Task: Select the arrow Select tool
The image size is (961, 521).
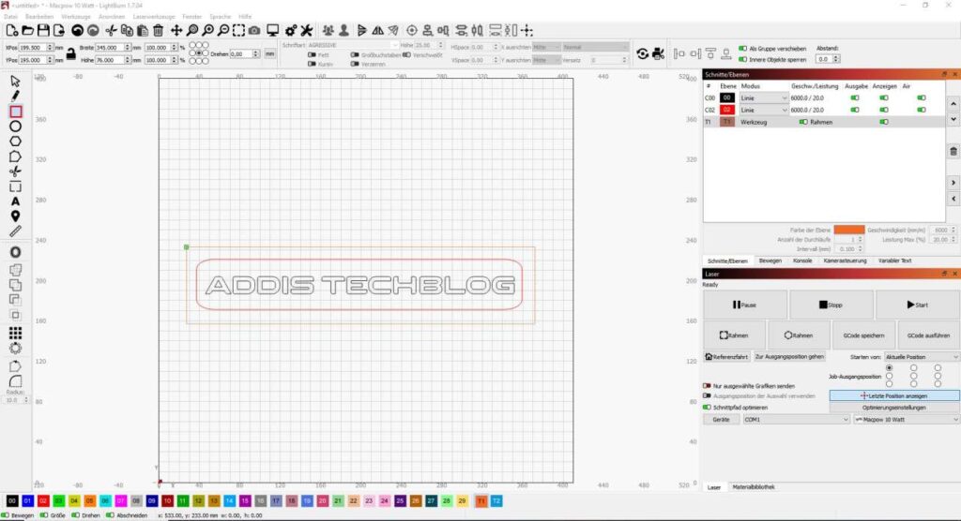Action: point(15,81)
